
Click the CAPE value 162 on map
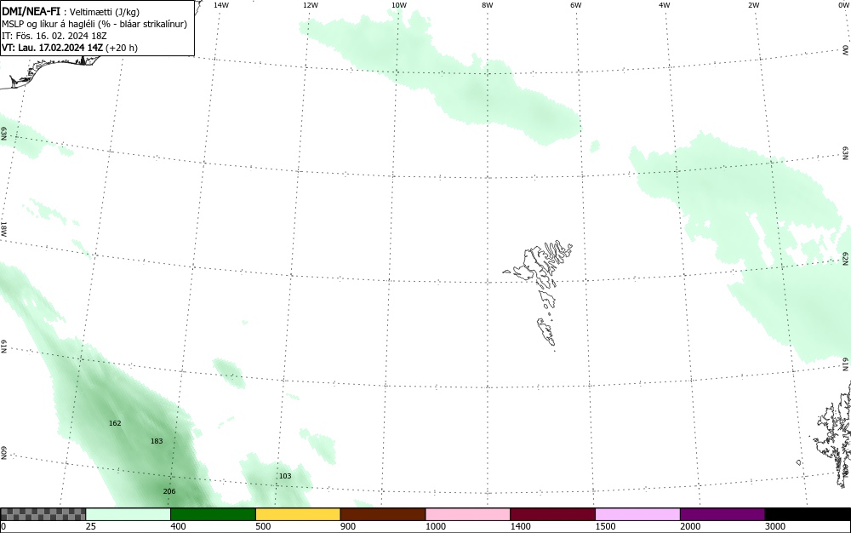(115, 423)
